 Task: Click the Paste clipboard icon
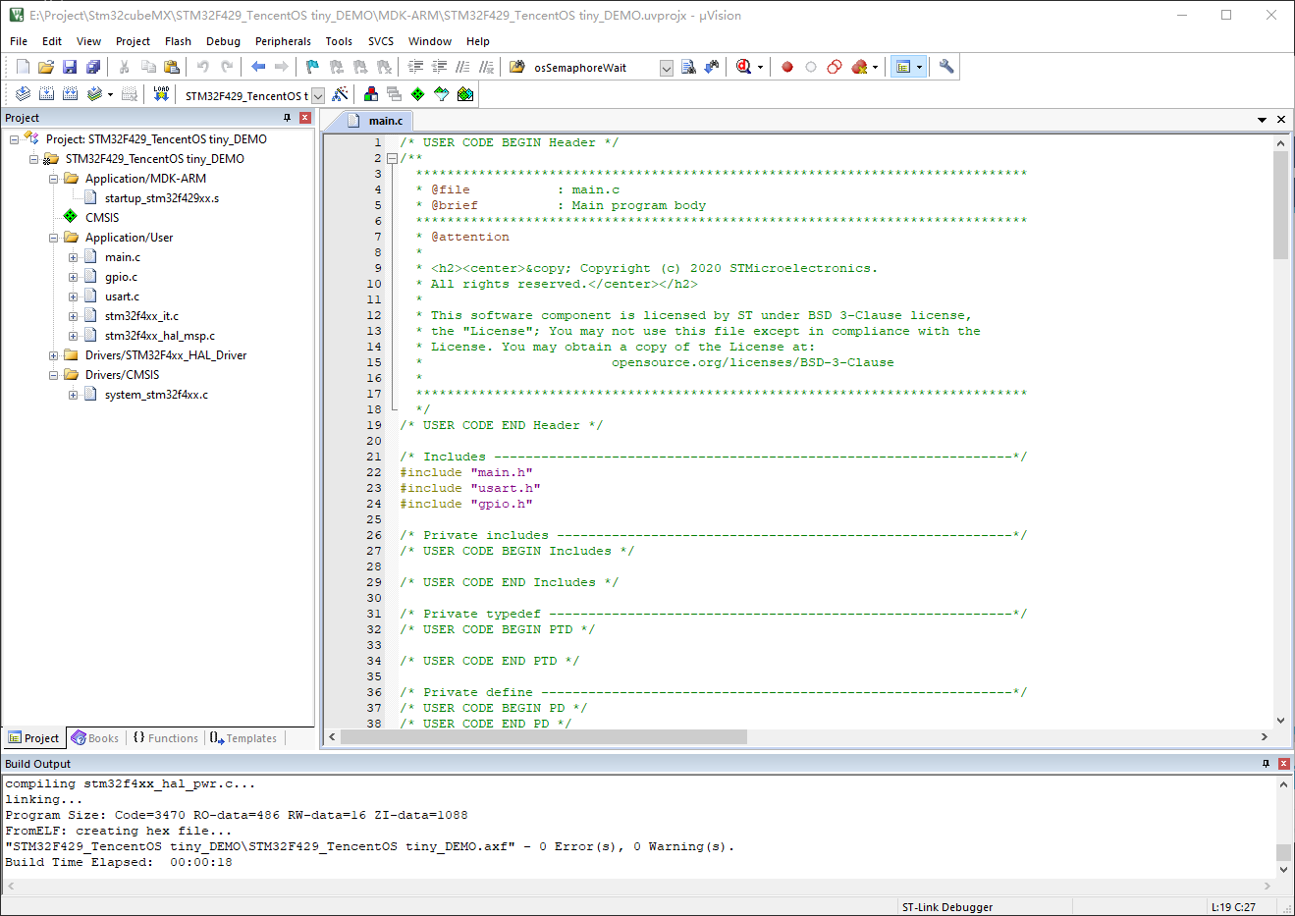172,67
